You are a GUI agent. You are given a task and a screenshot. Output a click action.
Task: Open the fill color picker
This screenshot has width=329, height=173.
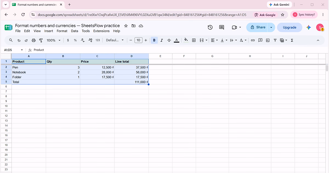186,40
